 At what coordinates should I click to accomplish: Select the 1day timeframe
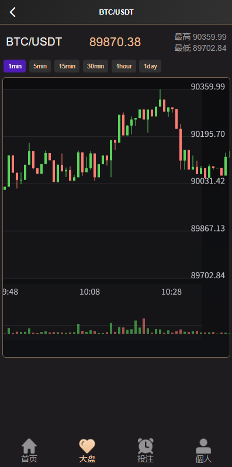pyautogui.click(x=150, y=66)
